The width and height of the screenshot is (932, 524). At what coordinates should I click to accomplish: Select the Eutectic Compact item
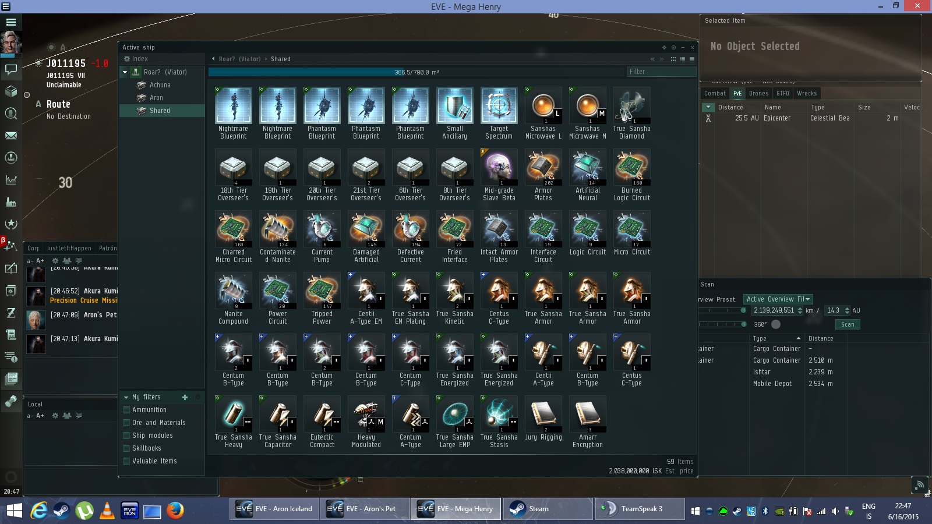[322, 415]
